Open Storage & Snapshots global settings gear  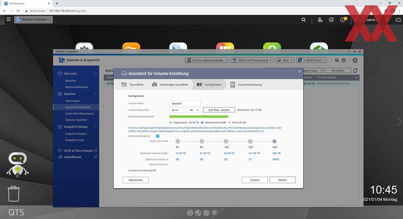pyautogui.click(x=355, y=60)
